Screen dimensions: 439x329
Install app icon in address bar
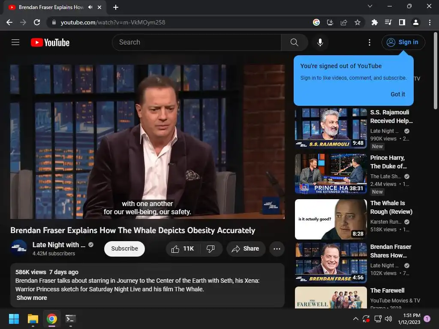(x=330, y=22)
